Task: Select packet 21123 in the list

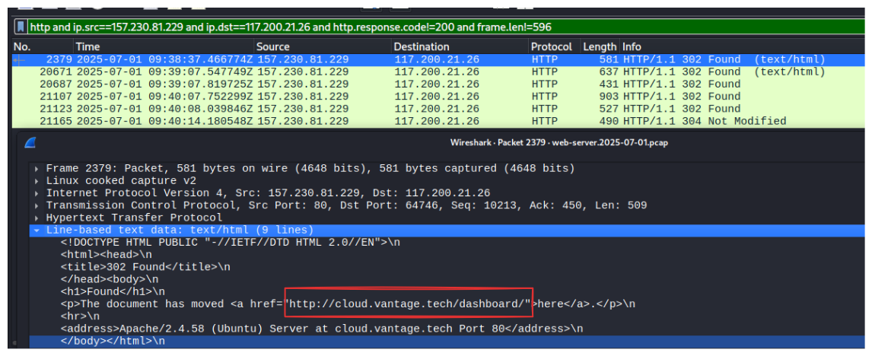Action: pos(437,109)
